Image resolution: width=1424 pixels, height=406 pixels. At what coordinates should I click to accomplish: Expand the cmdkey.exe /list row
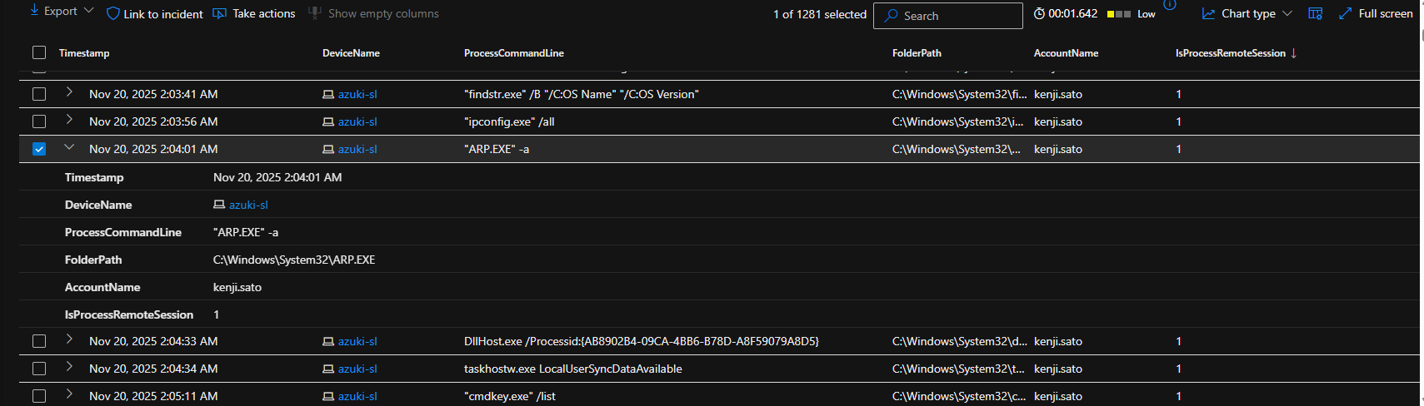pos(69,395)
